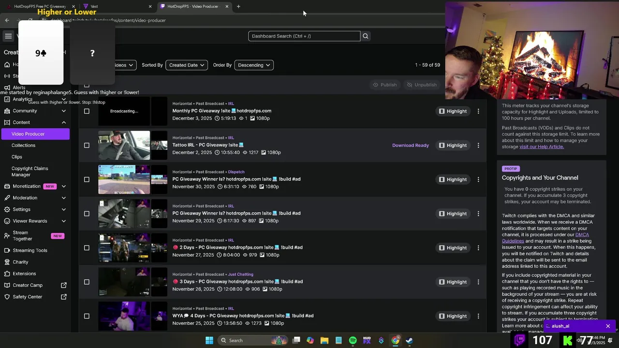Open more options for 2 Days giveaway video
Viewport: 619px width, 348px height.
coord(478,247)
